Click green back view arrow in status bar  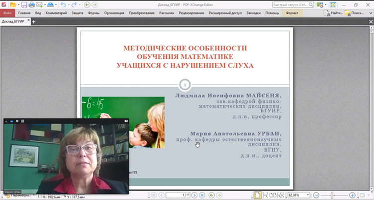tap(211, 195)
